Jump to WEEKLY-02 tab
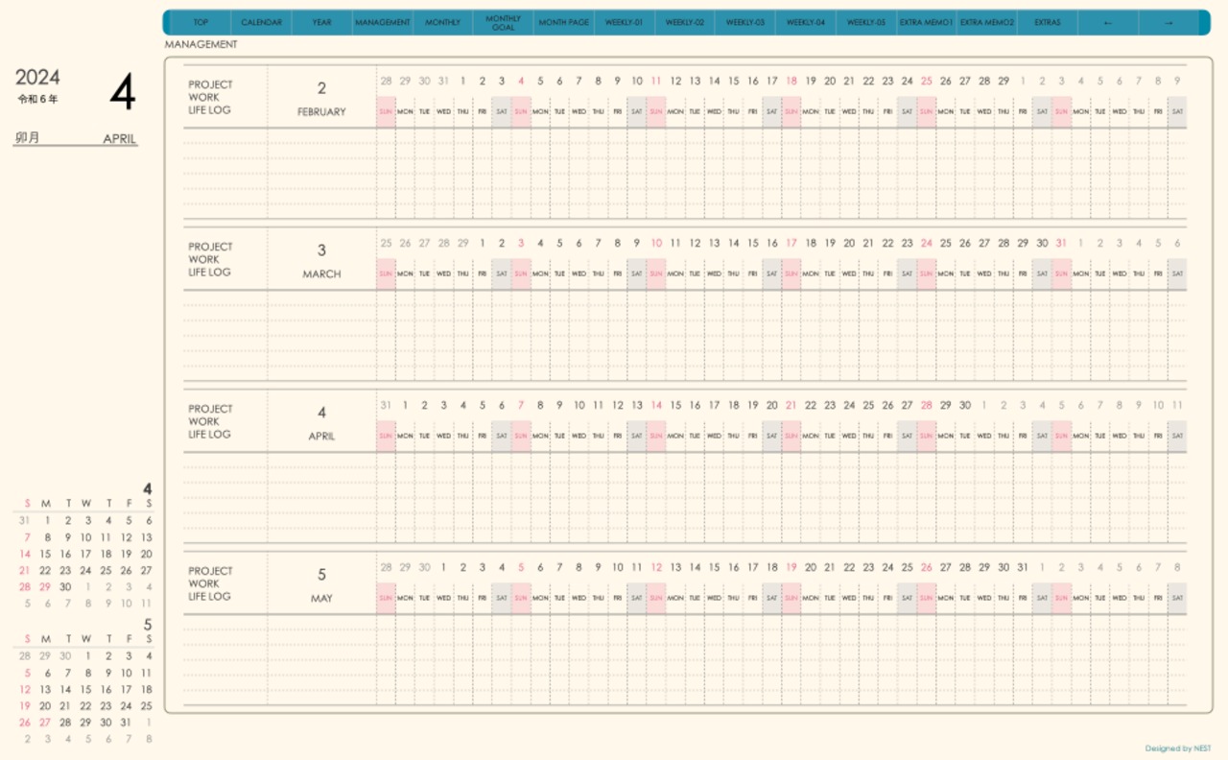 (684, 22)
